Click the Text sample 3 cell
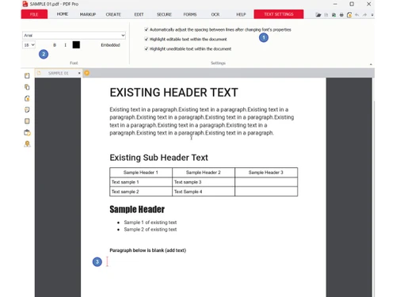 coord(204,182)
